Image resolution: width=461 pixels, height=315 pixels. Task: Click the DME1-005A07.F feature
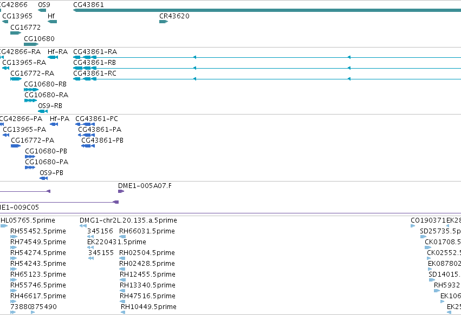[121, 191]
